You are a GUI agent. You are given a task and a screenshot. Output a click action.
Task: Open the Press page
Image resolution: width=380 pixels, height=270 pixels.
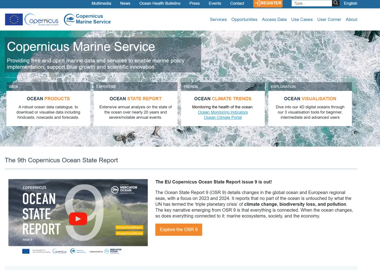click(x=194, y=4)
